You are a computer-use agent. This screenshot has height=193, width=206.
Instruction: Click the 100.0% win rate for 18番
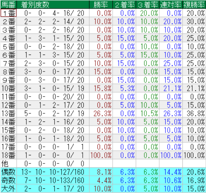[101, 155]
